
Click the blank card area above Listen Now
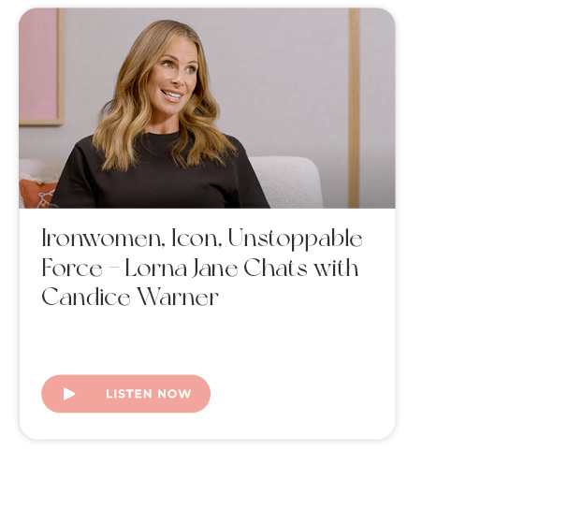(207, 341)
